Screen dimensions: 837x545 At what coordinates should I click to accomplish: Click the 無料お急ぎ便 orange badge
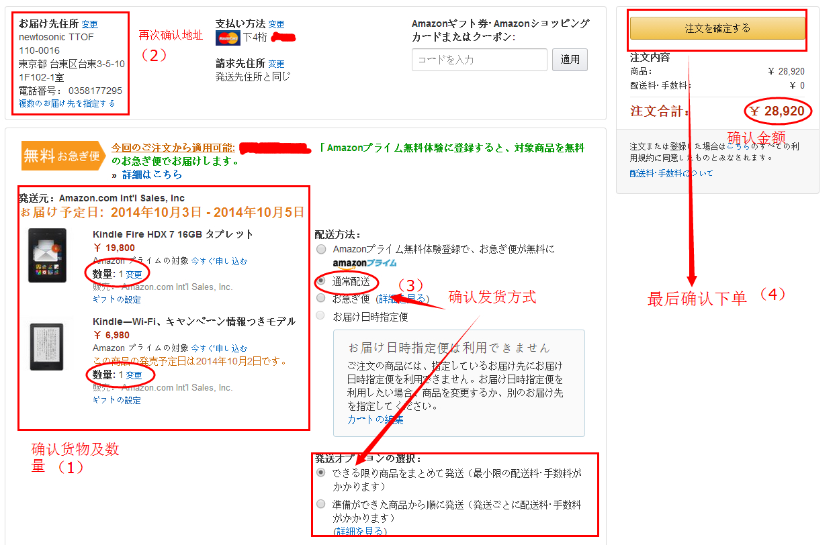coord(63,155)
